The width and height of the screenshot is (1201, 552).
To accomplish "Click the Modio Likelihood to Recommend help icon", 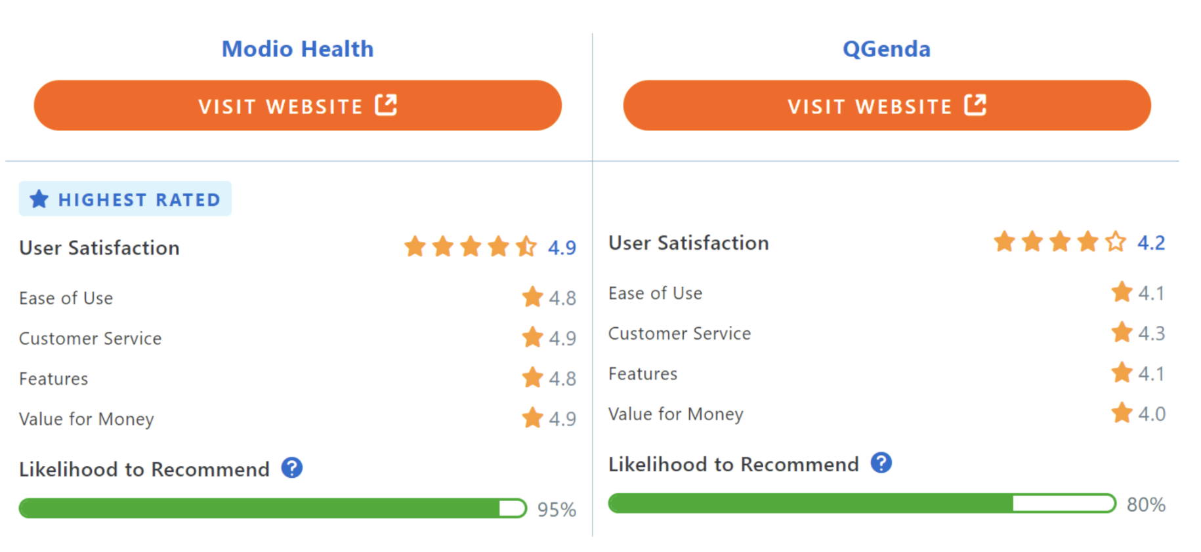I will pos(292,468).
